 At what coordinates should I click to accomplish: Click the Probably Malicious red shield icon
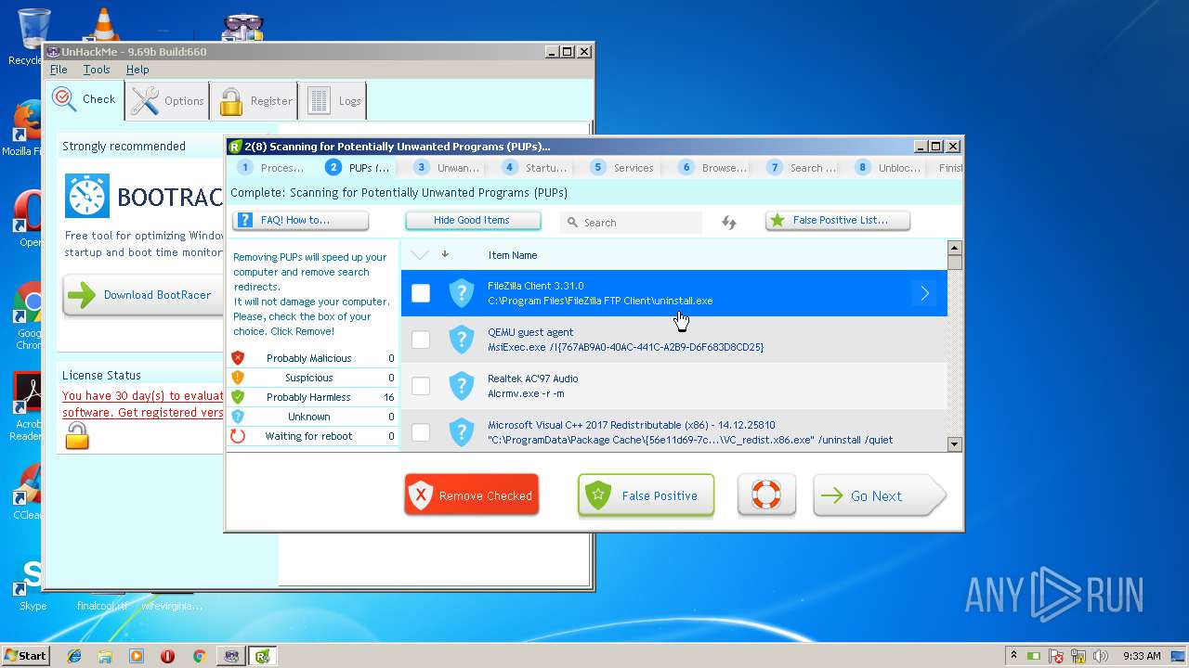(238, 358)
